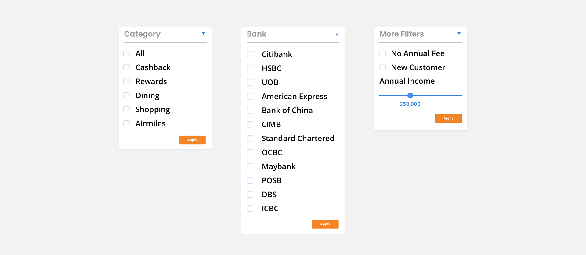586x255 pixels.
Task: Click the American Express label text
Action: click(x=294, y=97)
